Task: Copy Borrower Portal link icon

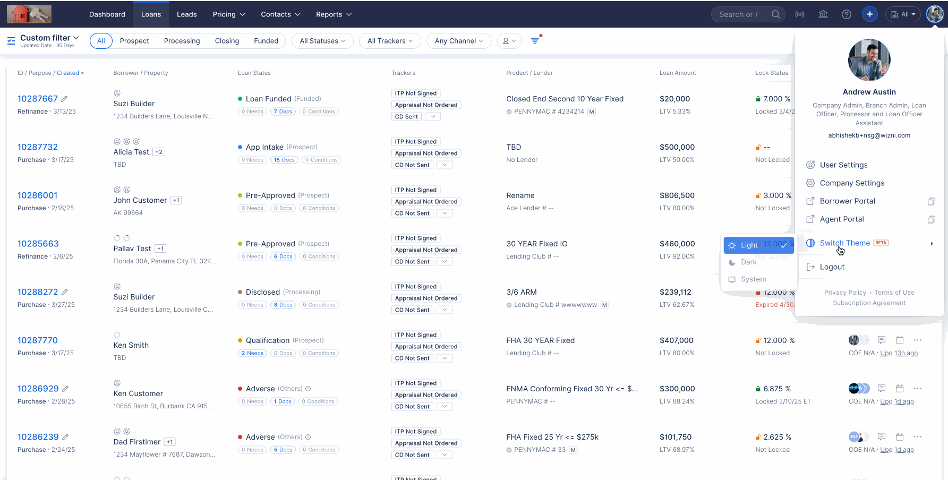Action: (932, 201)
